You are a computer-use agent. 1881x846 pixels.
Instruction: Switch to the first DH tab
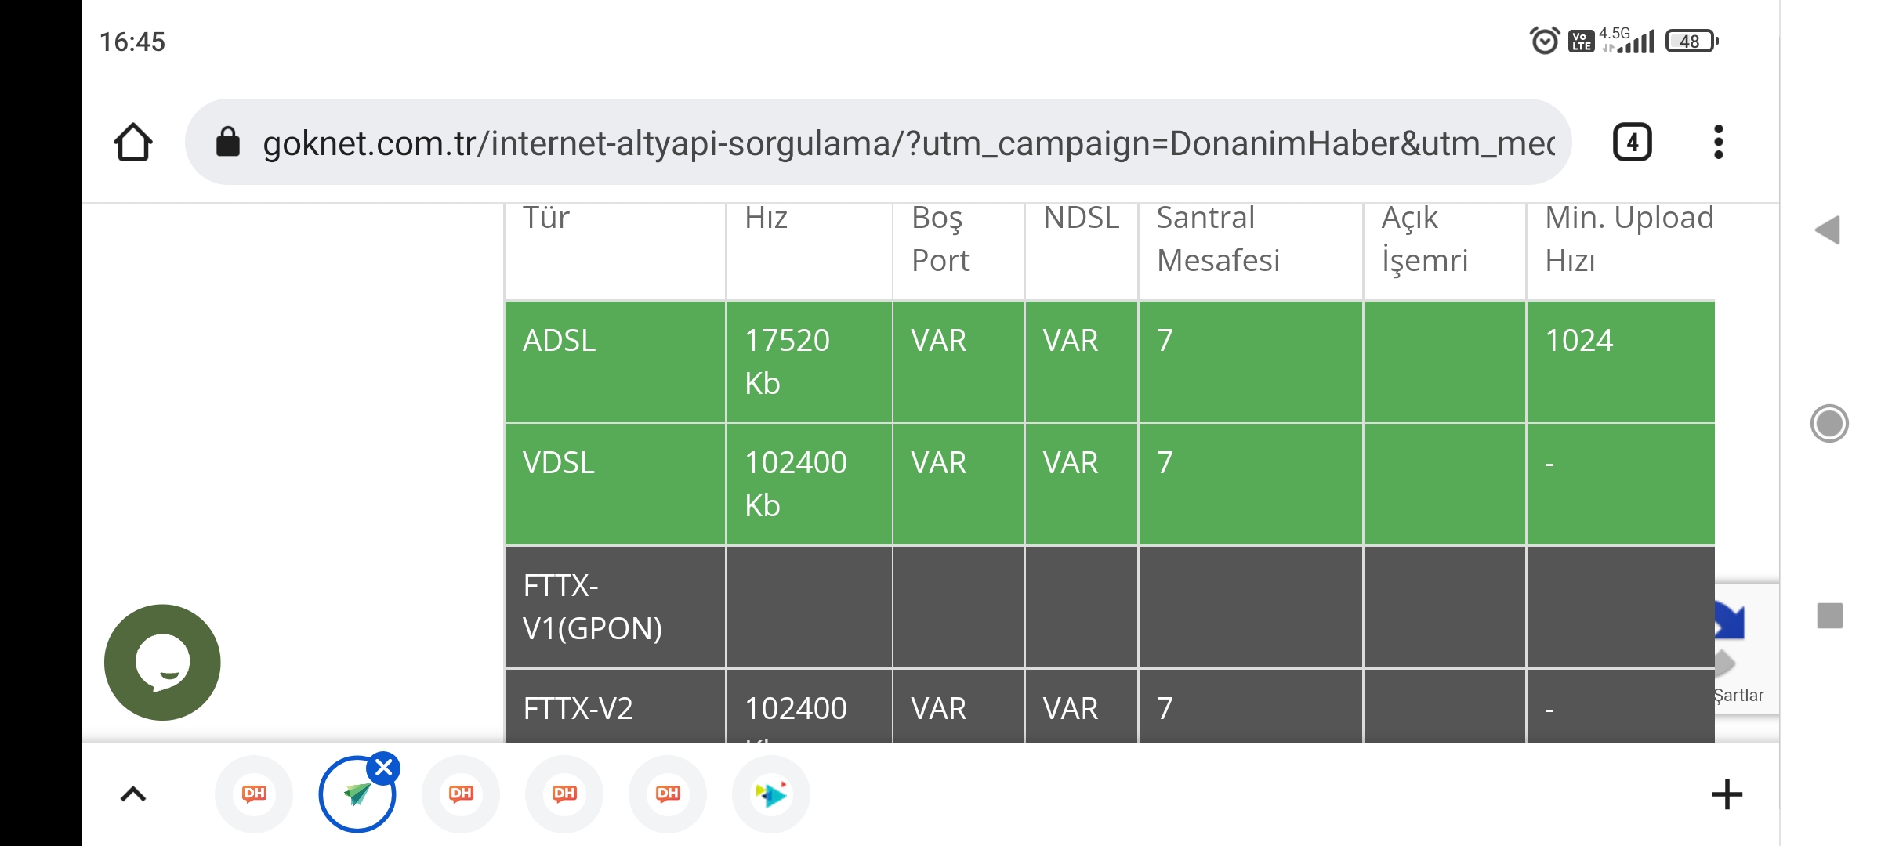click(254, 794)
